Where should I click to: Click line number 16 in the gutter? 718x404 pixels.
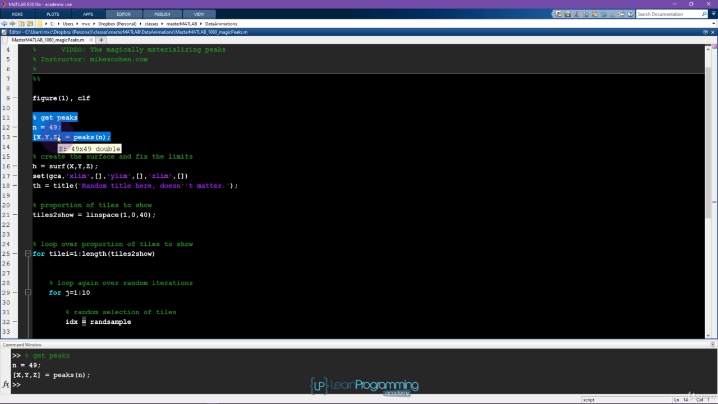coord(6,166)
